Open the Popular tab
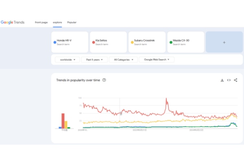Screen dimensions: 244x162 pos(72,22)
